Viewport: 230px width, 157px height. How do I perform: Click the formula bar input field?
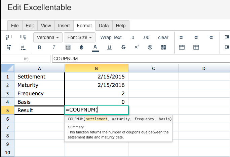pos(141,59)
